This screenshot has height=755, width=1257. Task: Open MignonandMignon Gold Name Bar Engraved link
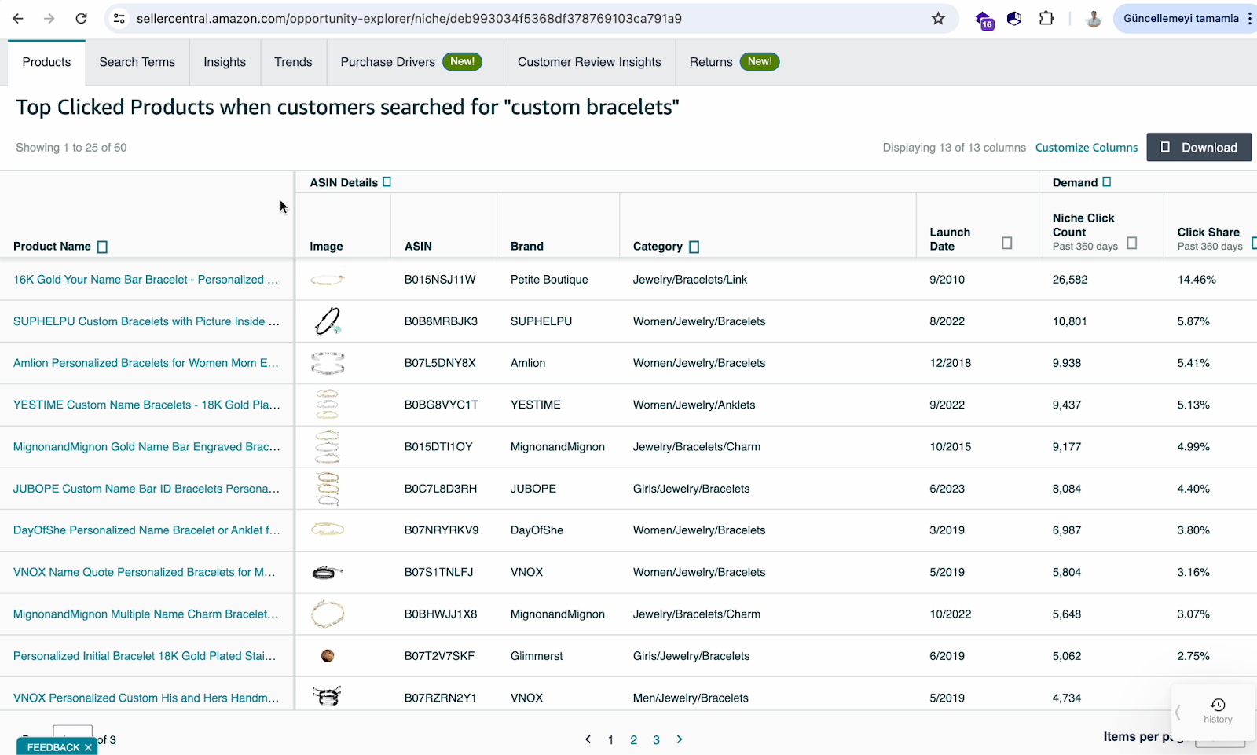pyautogui.click(x=147, y=447)
